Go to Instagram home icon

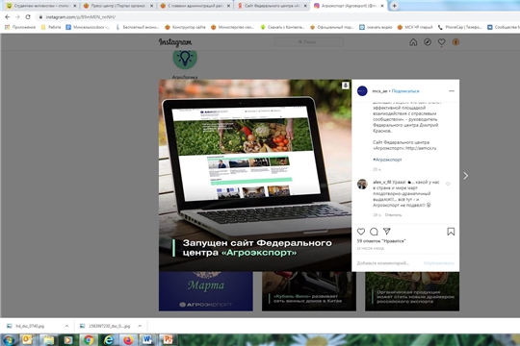(x=413, y=42)
